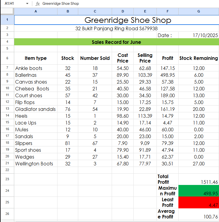Select column F header

pos(167,11)
